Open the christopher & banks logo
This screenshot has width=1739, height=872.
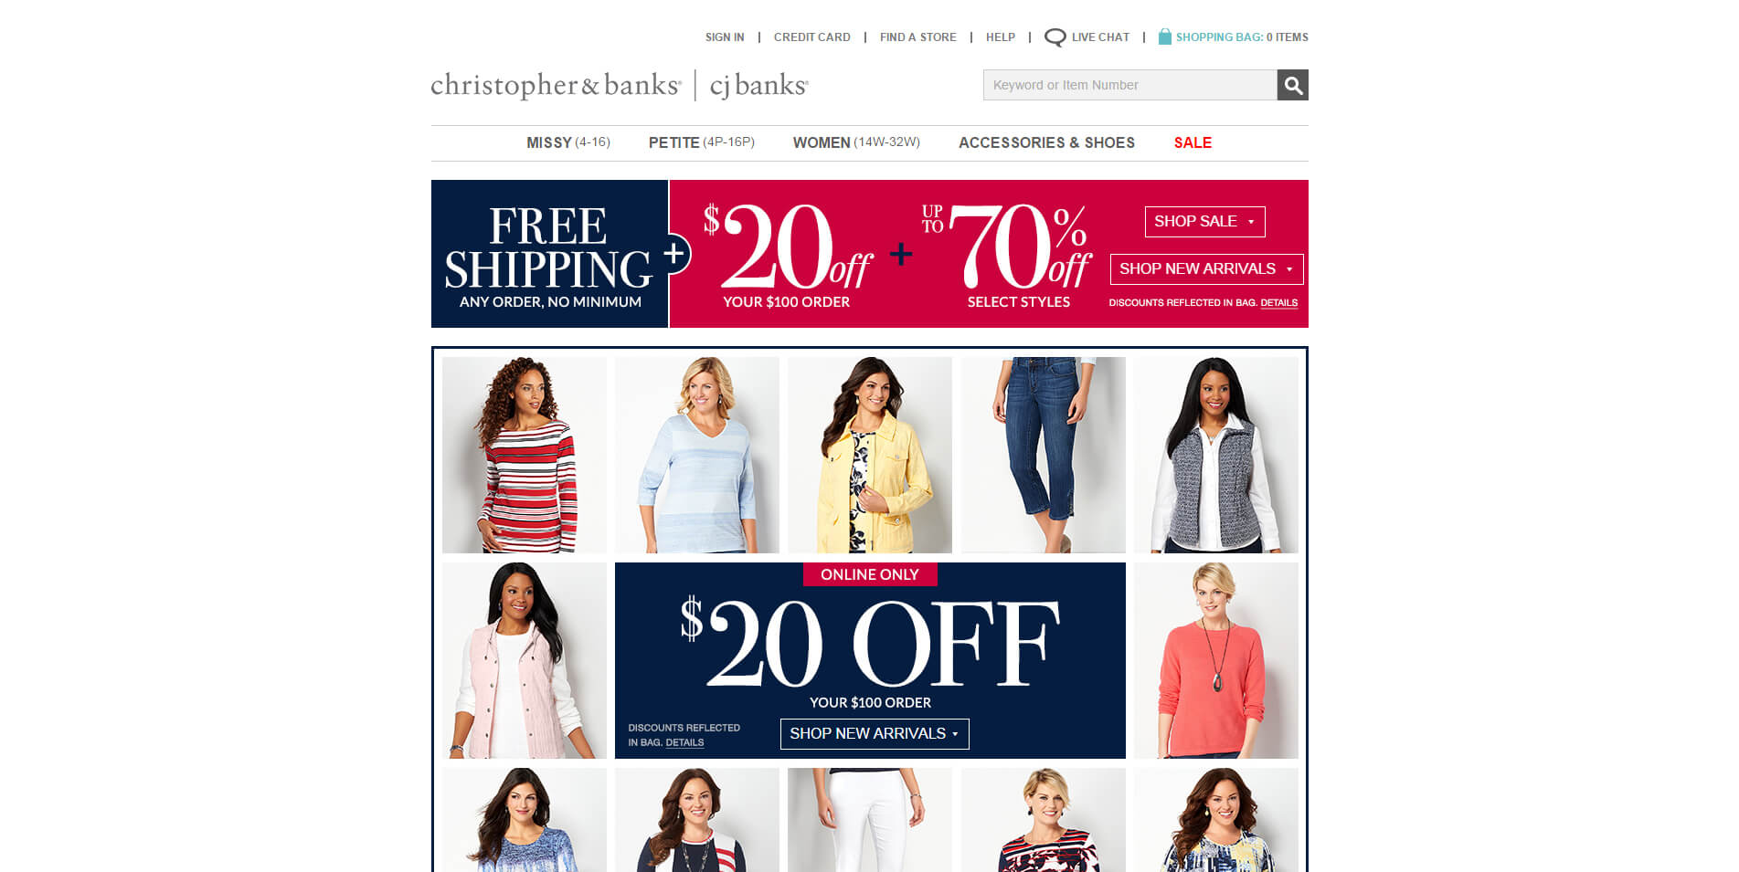tap(556, 85)
